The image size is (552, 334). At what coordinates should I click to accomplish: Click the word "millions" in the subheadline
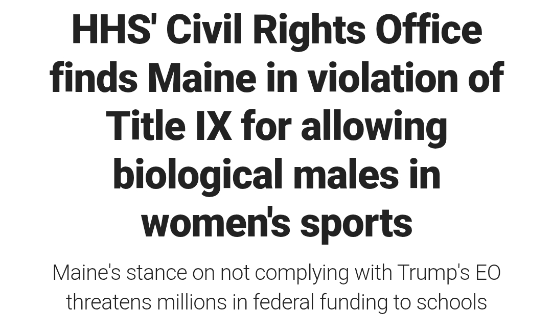coord(192,302)
